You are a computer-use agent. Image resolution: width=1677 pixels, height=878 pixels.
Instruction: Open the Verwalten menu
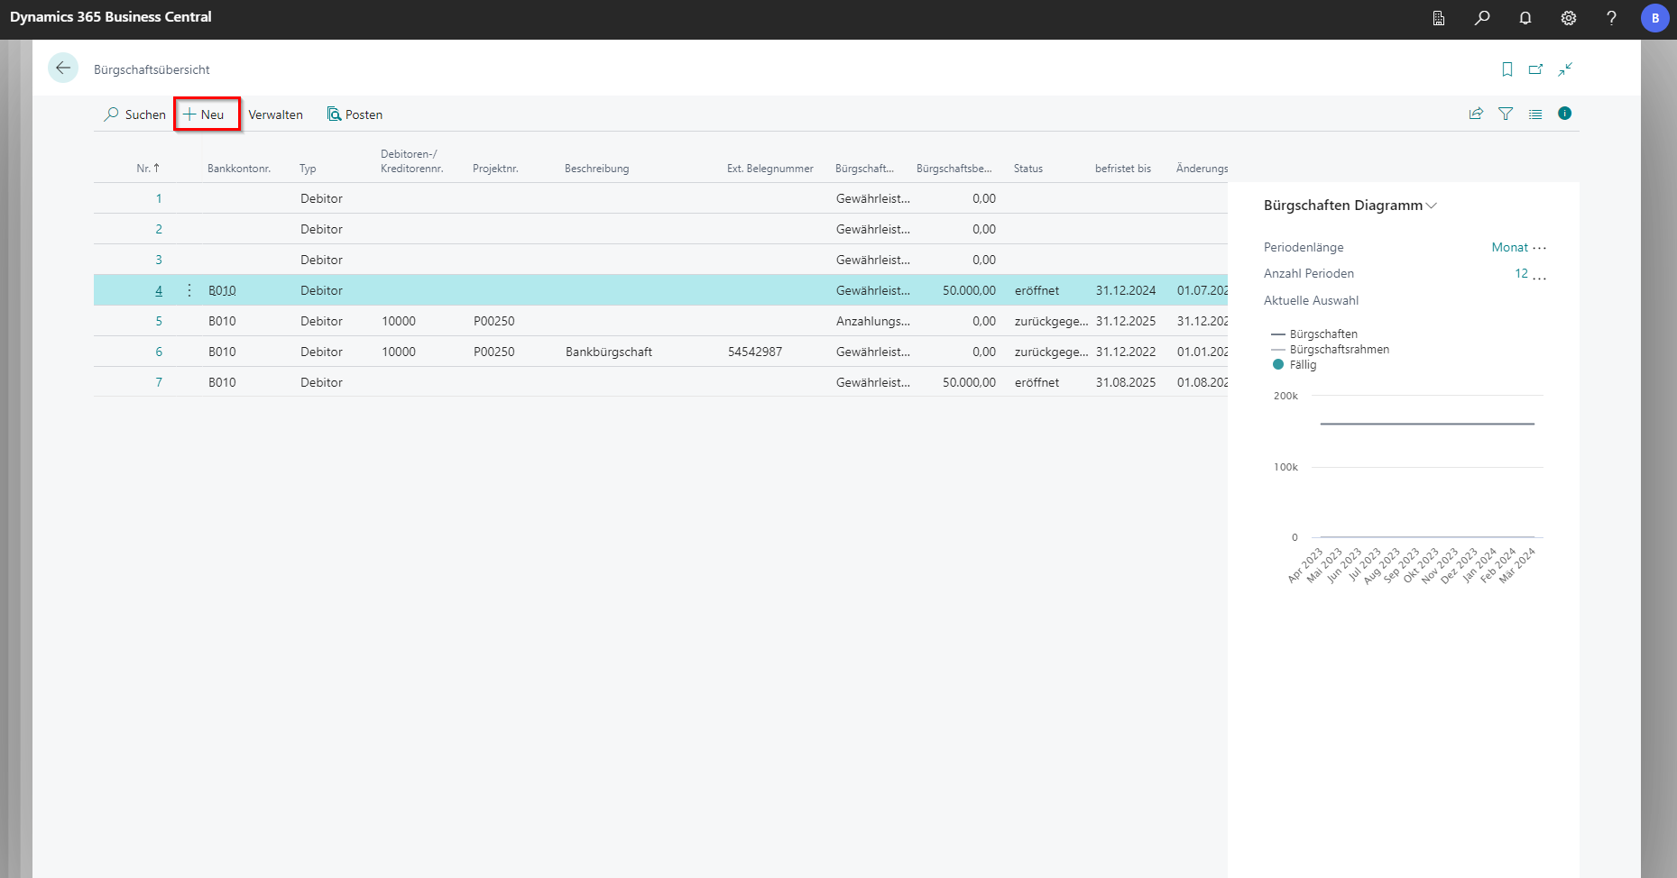pyautogui.click(x=275, y=114)
